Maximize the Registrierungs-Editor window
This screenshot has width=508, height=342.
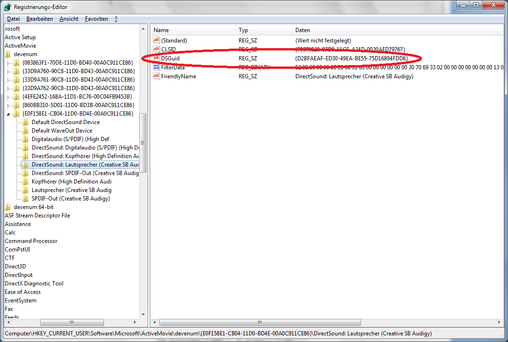point(475,5)
